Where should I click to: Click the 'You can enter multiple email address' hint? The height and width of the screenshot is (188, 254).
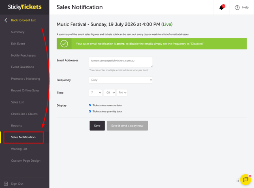119,70
